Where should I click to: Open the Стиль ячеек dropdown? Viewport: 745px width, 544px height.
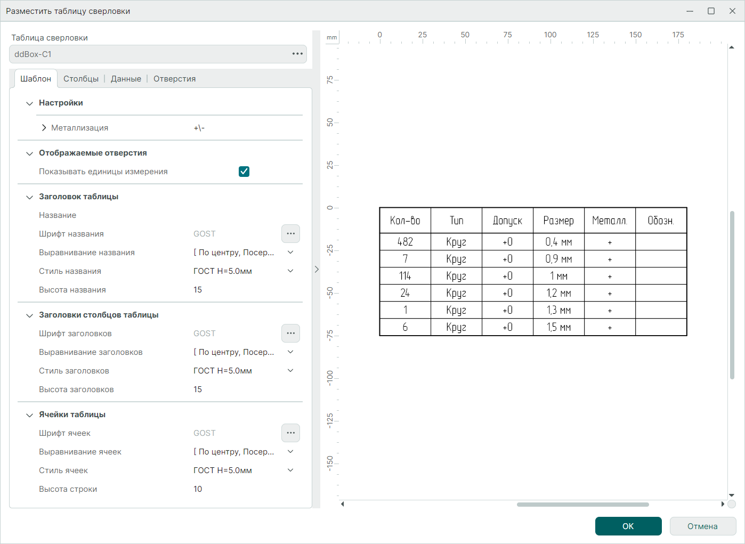pos(290,470)
